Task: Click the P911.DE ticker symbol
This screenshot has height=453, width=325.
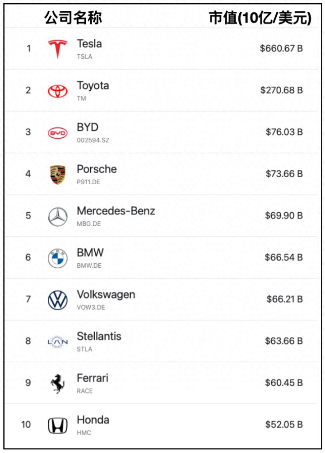Action: pos(89,182)
